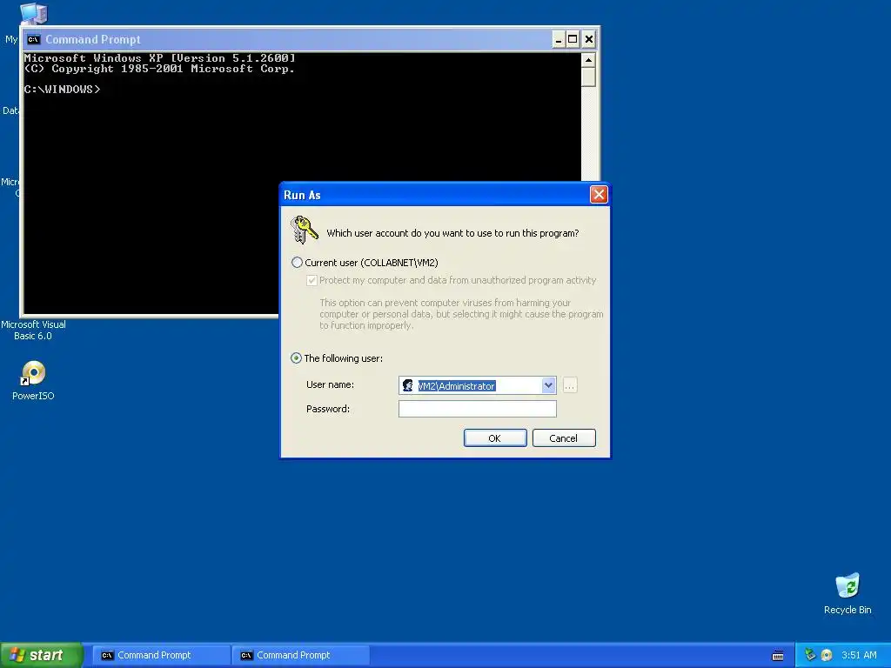The height and width of the screenshot is (668, 891).
Task: Maximize the Command Prompt window
Action: point(573,39)
